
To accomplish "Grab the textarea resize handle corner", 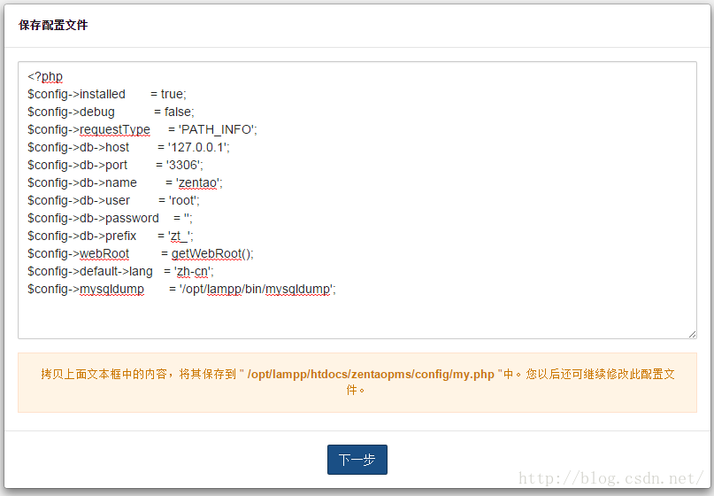I will tap(692, 334).
